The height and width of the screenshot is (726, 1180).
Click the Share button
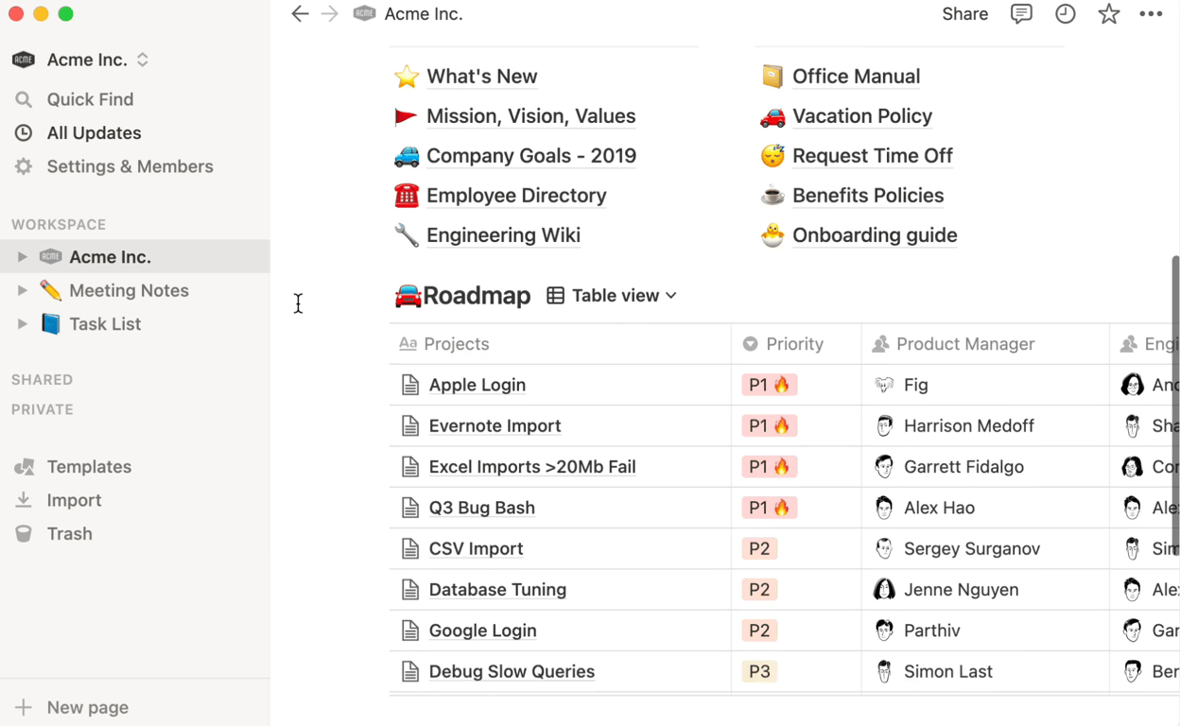tap(964, 14)
